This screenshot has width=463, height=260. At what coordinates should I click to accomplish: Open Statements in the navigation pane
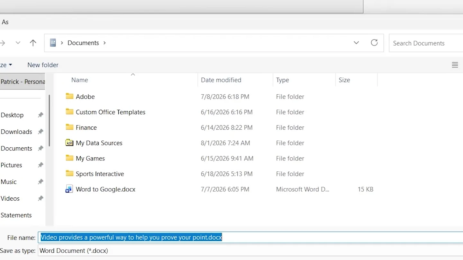pyautogui.click(x=16, y=215)
